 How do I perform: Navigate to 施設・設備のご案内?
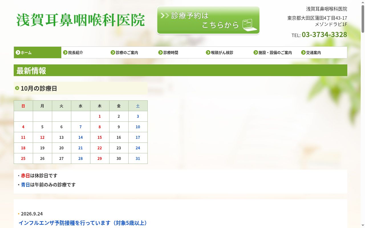(x=275, y=52)
